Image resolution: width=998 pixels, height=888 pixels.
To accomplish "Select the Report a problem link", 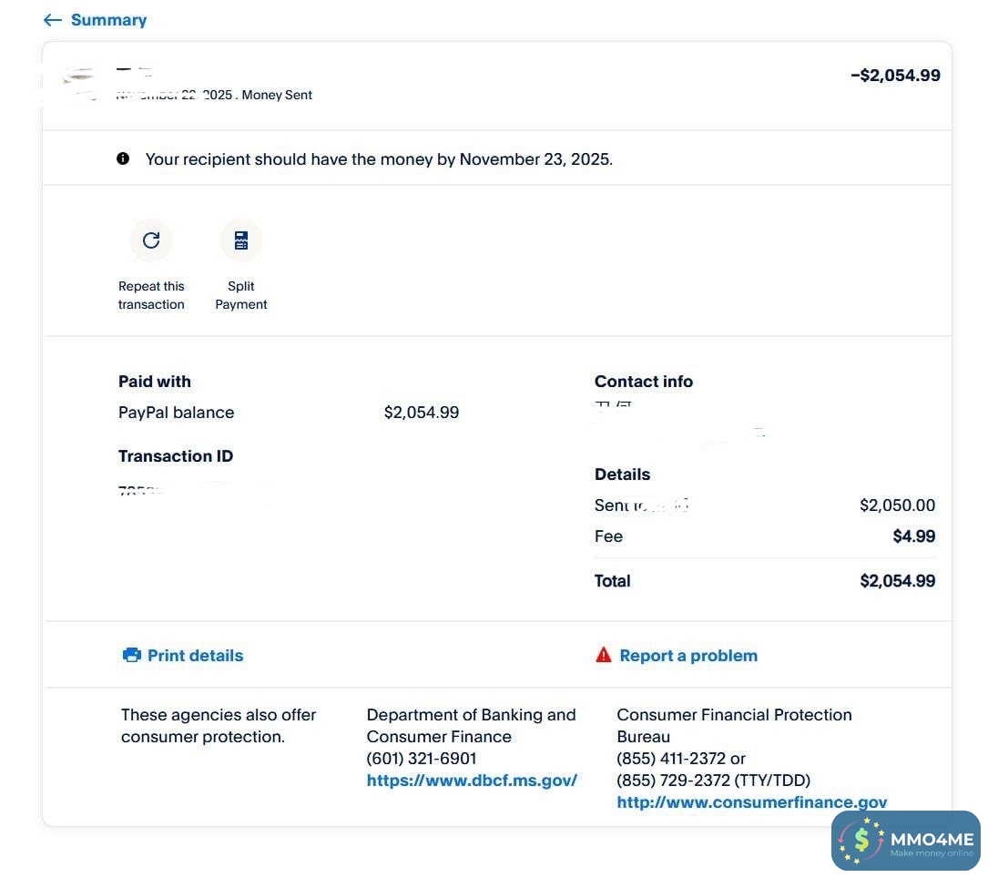I will pos(687,656).
